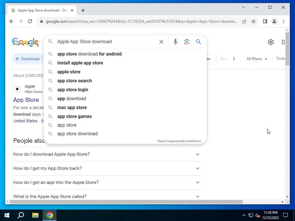Open the App Store result link
Screen dimensions: 295x221
pyautogui.click(x=26, y=100)
